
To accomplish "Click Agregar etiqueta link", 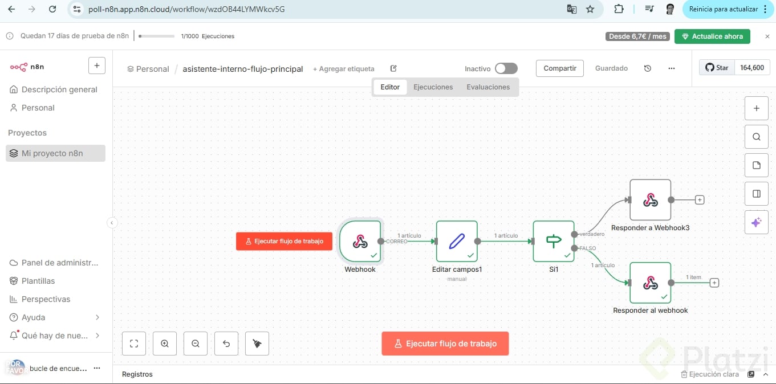I will click(x=344, y=69).
